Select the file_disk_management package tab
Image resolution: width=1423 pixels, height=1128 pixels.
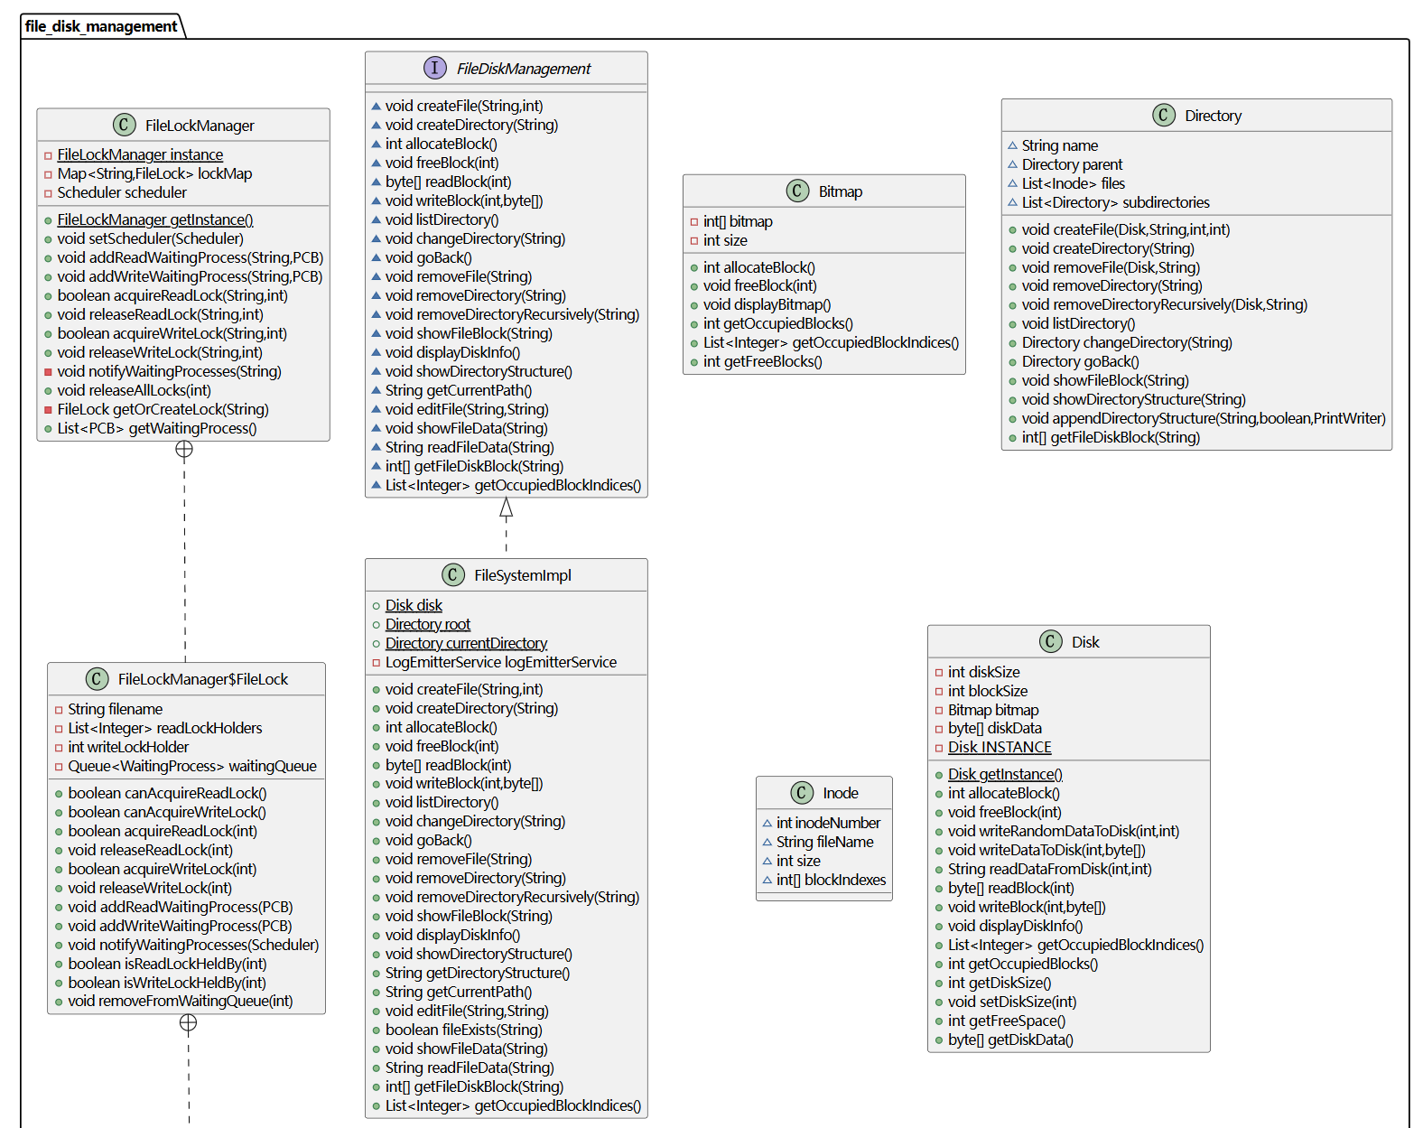click(x=101, y=26)
